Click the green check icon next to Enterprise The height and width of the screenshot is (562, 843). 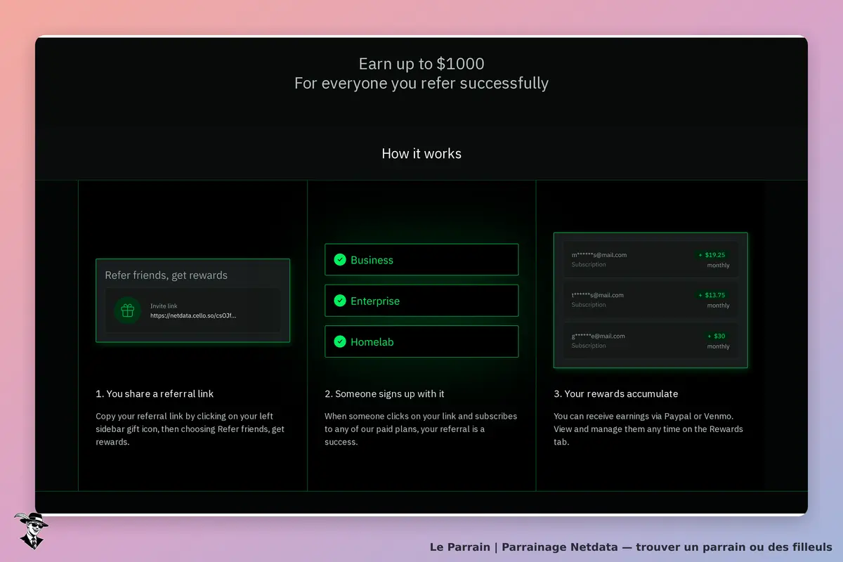pyautogui.click(x=340, y=301)
